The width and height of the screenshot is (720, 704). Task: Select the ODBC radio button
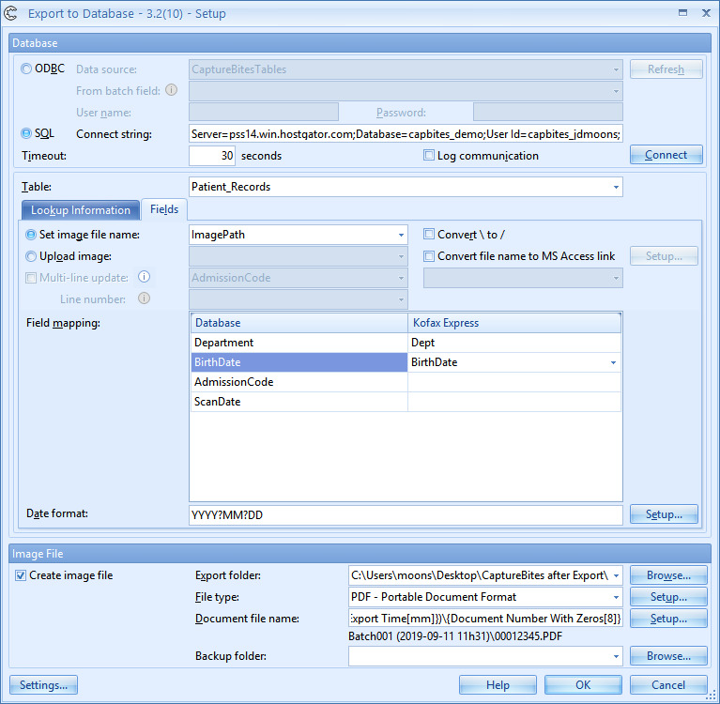[26, 69]
